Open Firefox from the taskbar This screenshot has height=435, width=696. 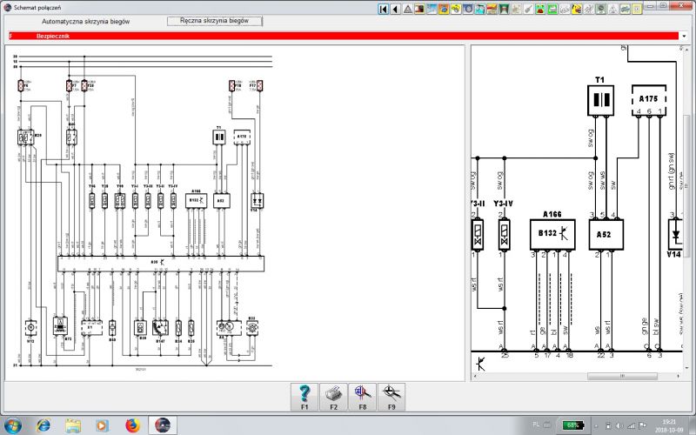click(132, 425)
